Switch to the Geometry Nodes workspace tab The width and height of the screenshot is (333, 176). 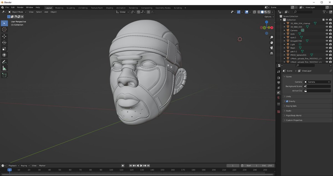tap(164, 8)
